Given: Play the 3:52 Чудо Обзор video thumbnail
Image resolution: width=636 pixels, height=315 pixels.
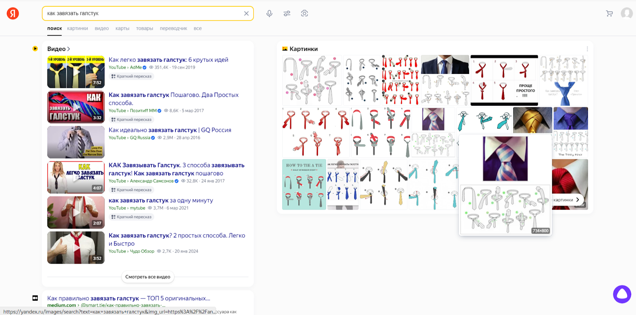Looking at the screenshot, I should [76, 248].
